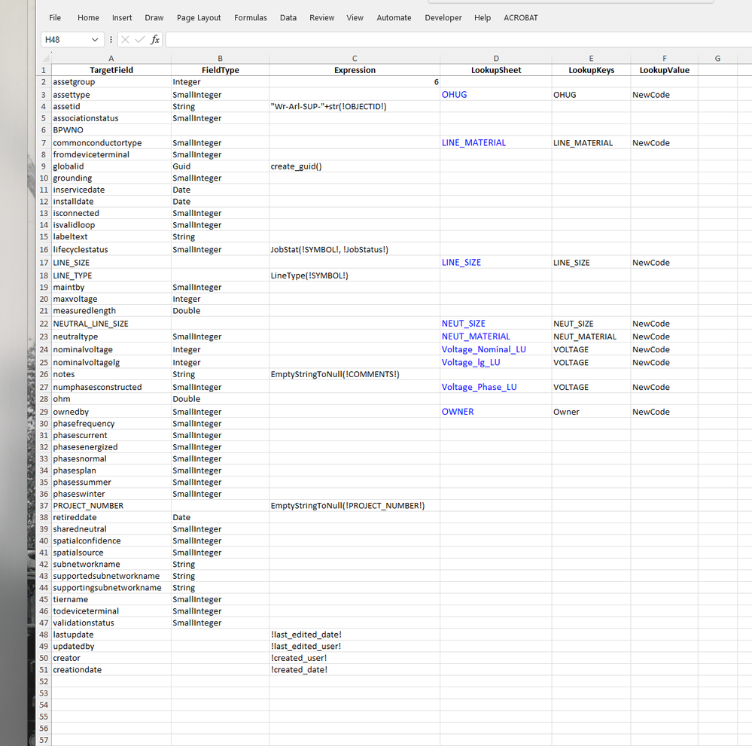Open the Developer ribbon tab
Viewport: 752px width, 746px height.
pos(443,18)
